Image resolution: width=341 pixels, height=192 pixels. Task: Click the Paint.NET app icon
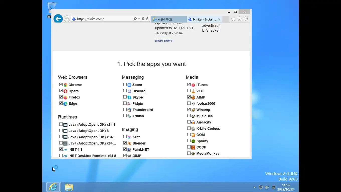[x=129, y=150]
